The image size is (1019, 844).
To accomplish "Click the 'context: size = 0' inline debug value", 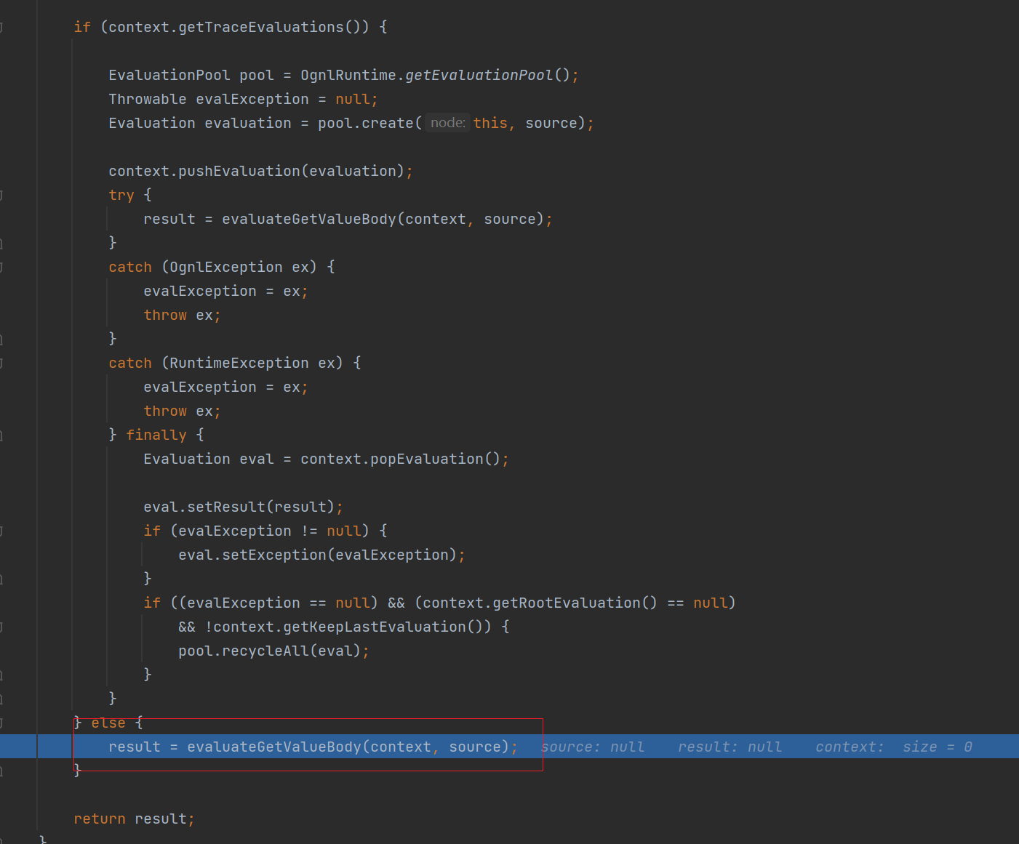I will tap(894, 747).
